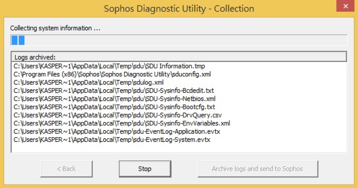Screen dimensions: 358x188
Task: Click the blue filled progress segment
Action: tap(18, 40)
